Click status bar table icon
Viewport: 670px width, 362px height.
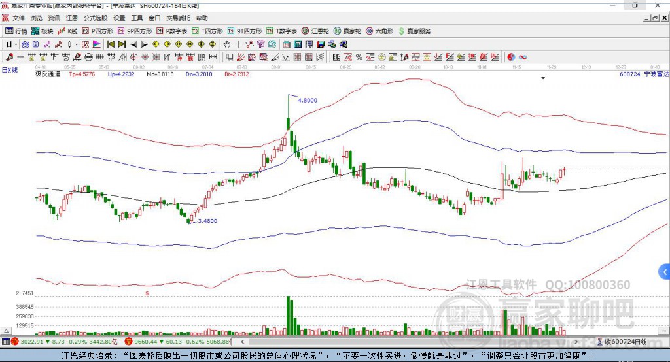[x=5, y=342]
